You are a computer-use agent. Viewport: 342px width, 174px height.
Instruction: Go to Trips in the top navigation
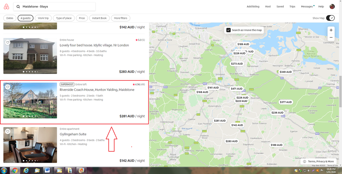(x=292, y=7)
